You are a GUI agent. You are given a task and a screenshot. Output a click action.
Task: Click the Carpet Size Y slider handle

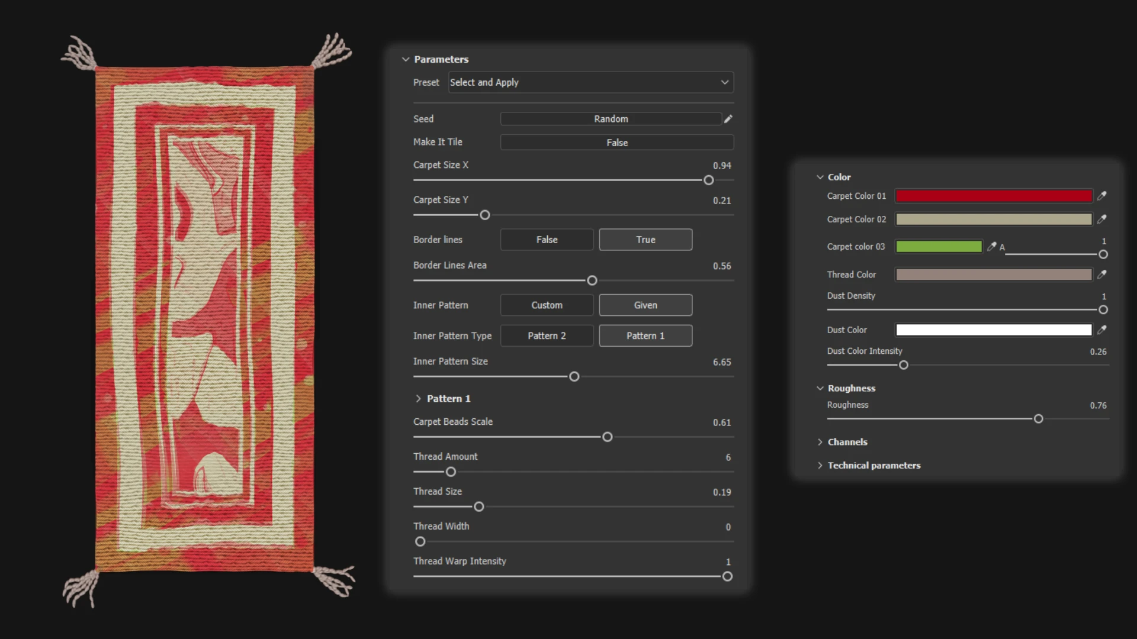(x=485, y=215)
